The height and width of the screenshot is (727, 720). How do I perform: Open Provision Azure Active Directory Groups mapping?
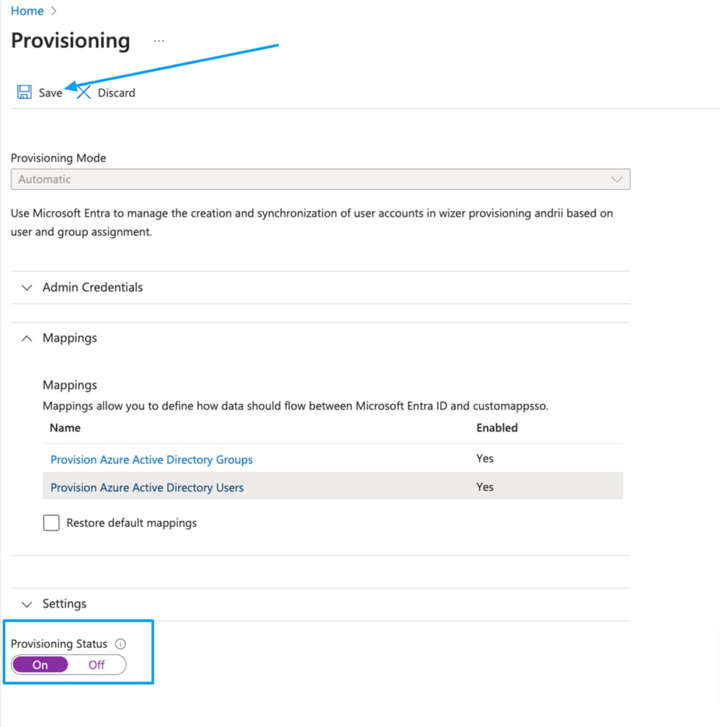click(151, 460)
